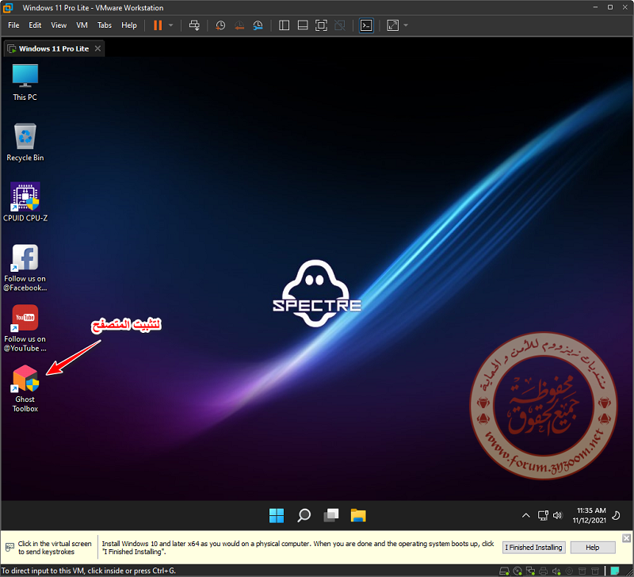Click the VMware Workstation logo in the title bar
Viewport: 634px width, 577px height.
click(x=8, y=8)
